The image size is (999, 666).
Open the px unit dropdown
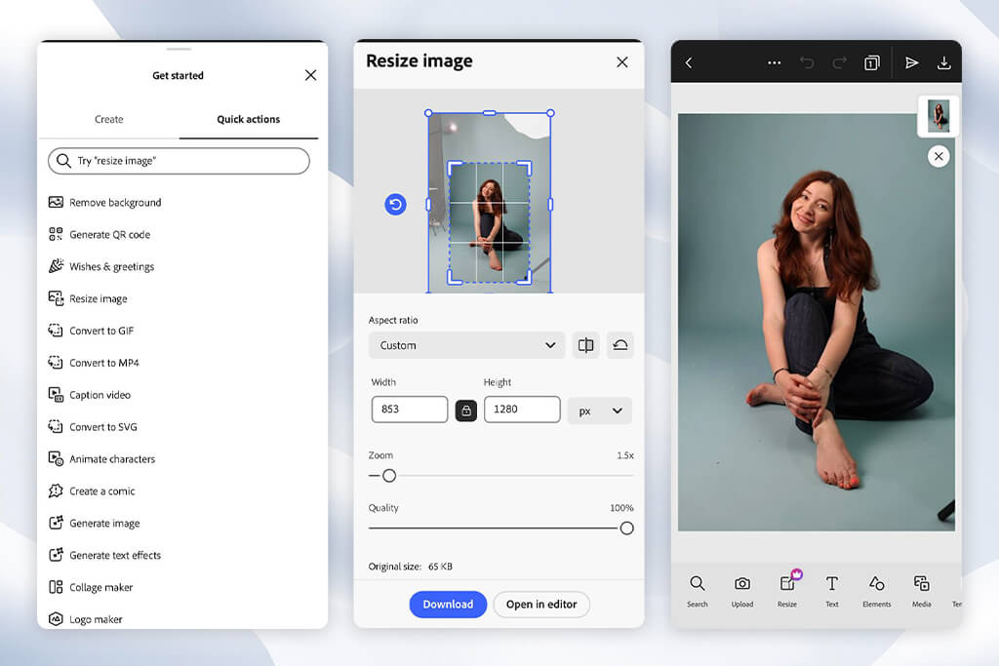pyautogui.click(x=600, y=411)
